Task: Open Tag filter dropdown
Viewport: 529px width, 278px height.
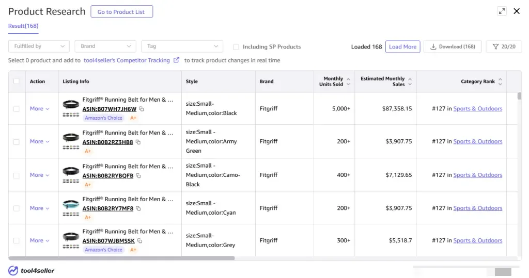Action: [182, 46]
